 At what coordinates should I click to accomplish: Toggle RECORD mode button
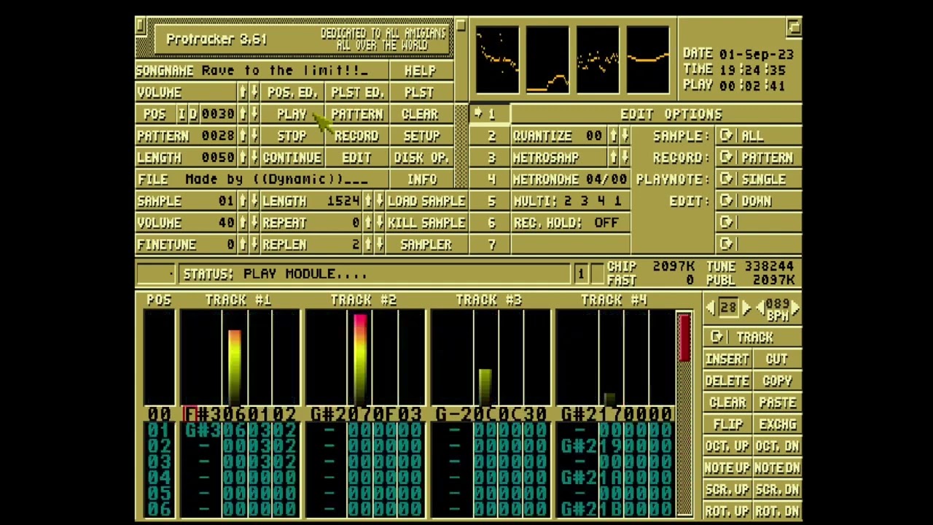(x=356, y=136)
